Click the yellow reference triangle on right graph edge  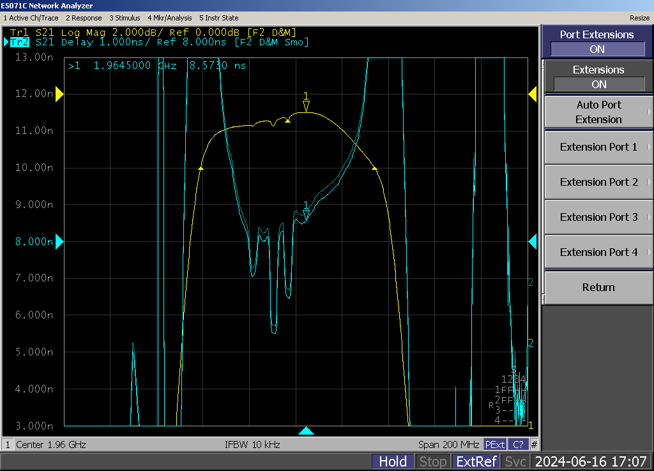point(532,94)
